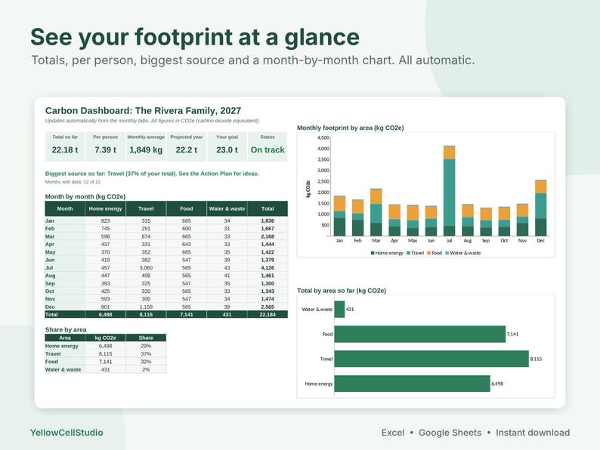
Task: Click the Jul total 4,126
Action: 268,267
